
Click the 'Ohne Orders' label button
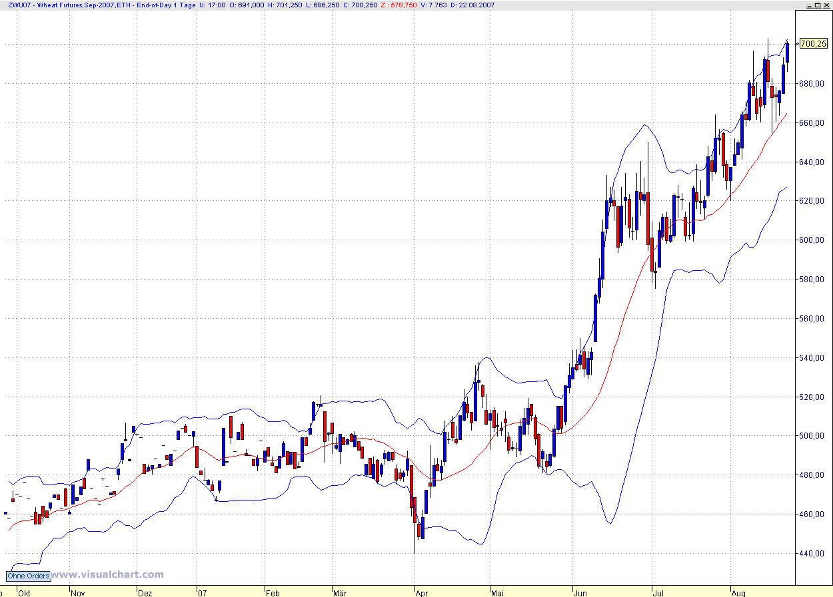(x=29, y=576)
